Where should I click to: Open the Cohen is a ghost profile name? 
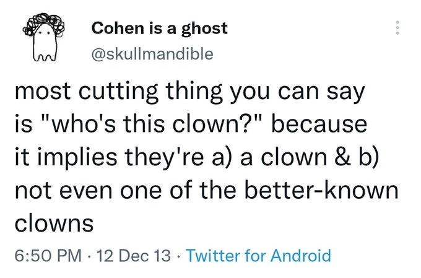[x=159, y=28]
